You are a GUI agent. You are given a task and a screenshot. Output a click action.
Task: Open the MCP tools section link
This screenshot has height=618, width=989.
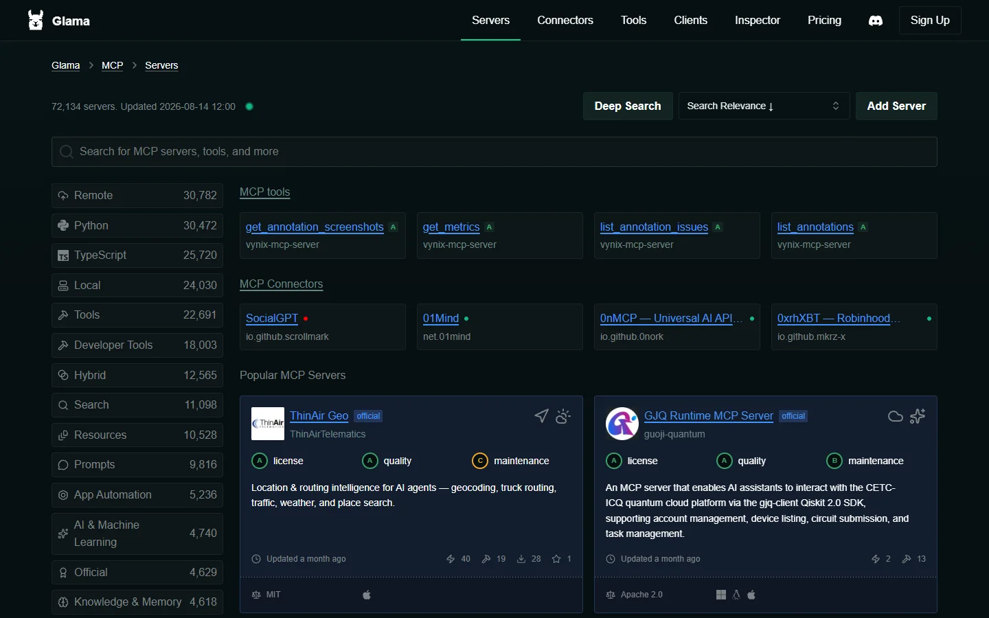click(x=265, y=192)
